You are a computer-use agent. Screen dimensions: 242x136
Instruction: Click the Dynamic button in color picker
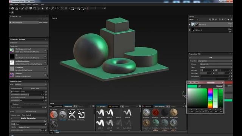click(x=219, y=86)
